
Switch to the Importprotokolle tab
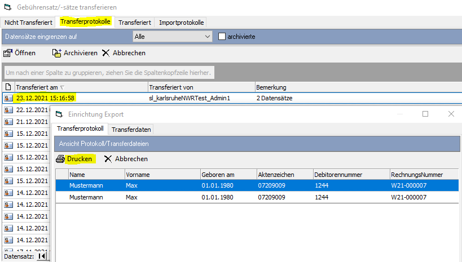click(x=182, y=22)
